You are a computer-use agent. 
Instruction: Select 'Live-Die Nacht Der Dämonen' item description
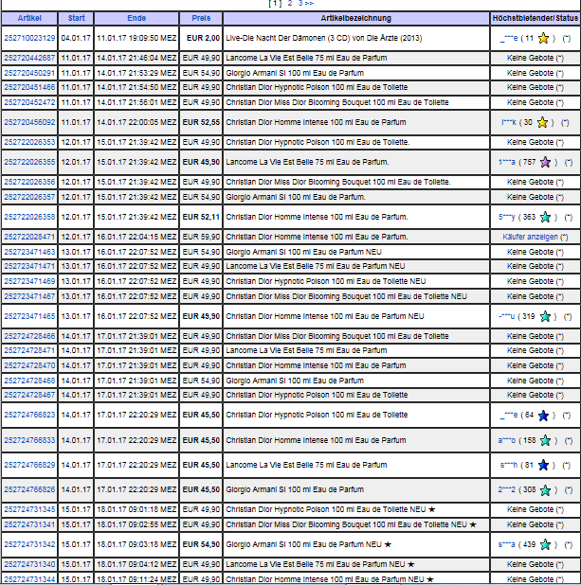[x=324, y=38]
